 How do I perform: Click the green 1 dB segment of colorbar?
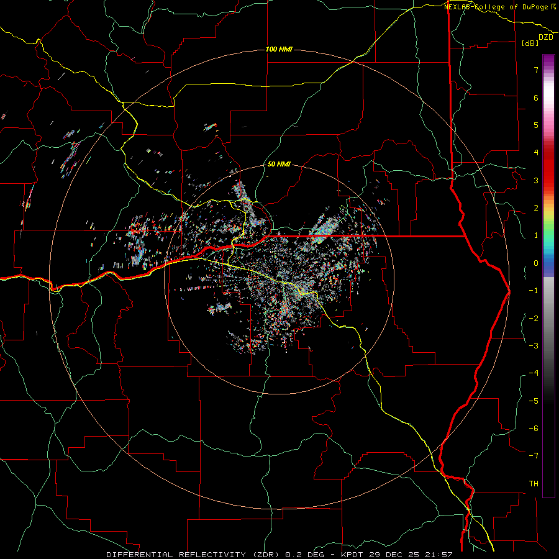click(x=548, y=234)
